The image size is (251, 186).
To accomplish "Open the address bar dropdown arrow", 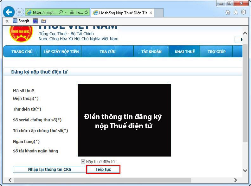I will click(66, 12).
